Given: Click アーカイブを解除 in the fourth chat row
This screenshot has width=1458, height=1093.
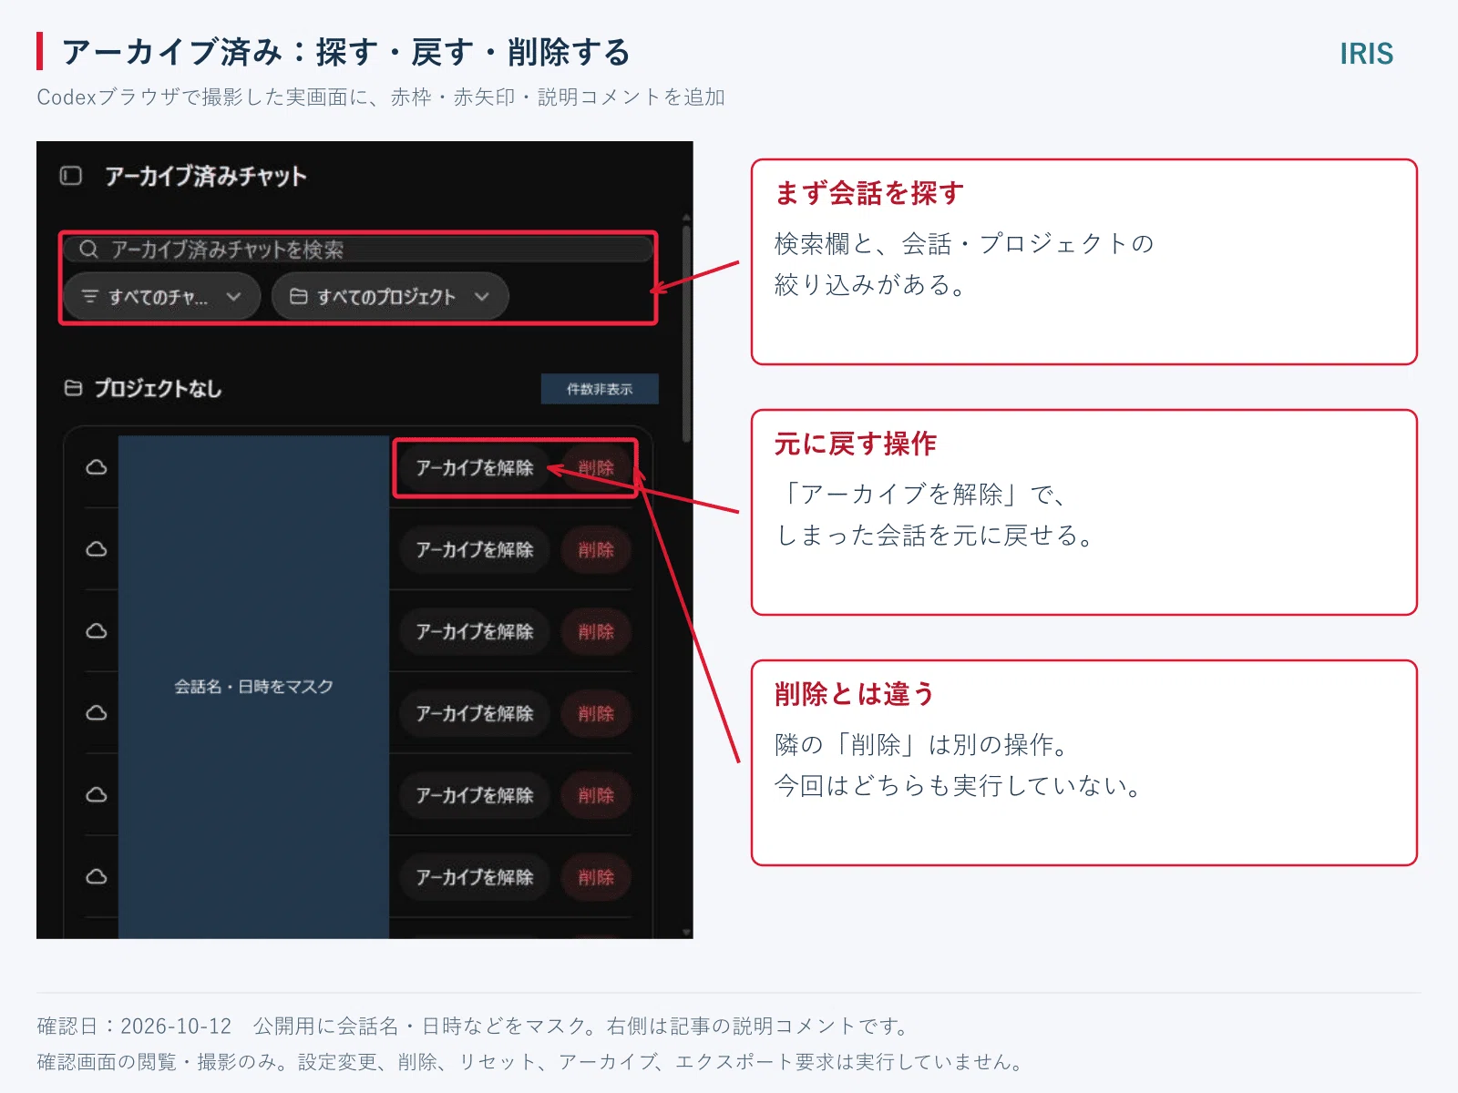Looking at the screenshot, I should [x=475, y=713].
